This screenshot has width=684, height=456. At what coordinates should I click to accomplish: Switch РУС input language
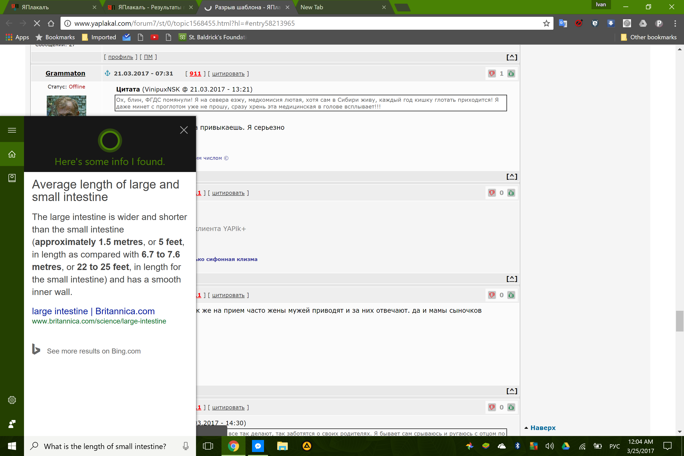click(x=614, y=446)
